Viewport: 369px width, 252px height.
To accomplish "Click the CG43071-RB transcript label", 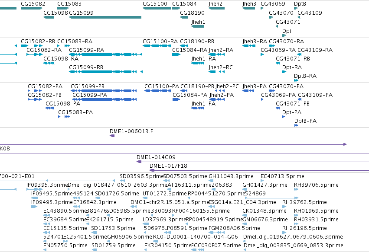I will (293, 59).
